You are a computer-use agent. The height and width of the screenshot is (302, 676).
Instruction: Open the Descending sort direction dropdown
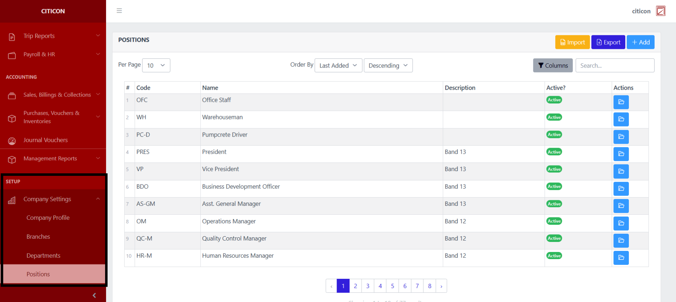click(388, 65)
